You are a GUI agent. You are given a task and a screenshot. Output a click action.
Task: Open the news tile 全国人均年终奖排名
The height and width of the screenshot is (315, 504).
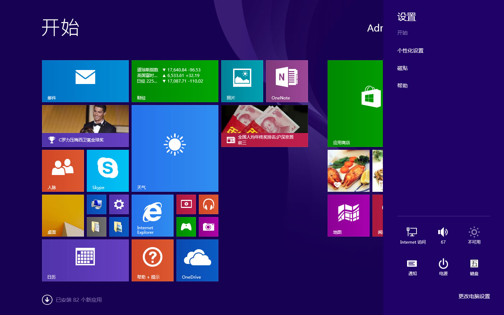tap(265, 126)
